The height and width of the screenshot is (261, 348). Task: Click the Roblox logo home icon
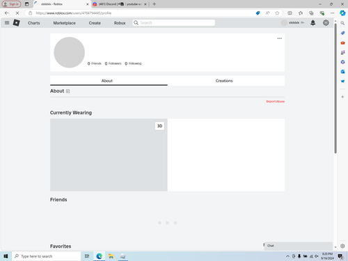[x=16, y=23]
